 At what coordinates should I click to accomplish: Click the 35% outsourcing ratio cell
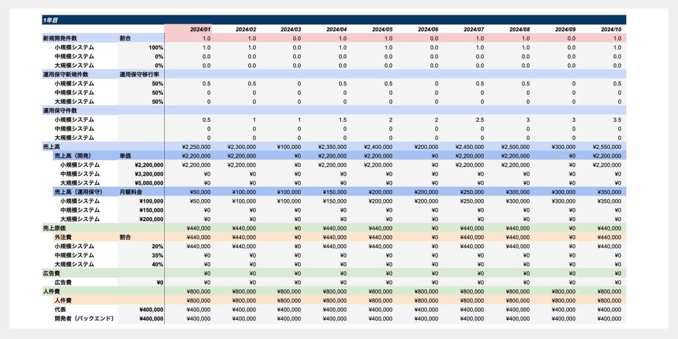pyautogui.click(x=157, y=255)
